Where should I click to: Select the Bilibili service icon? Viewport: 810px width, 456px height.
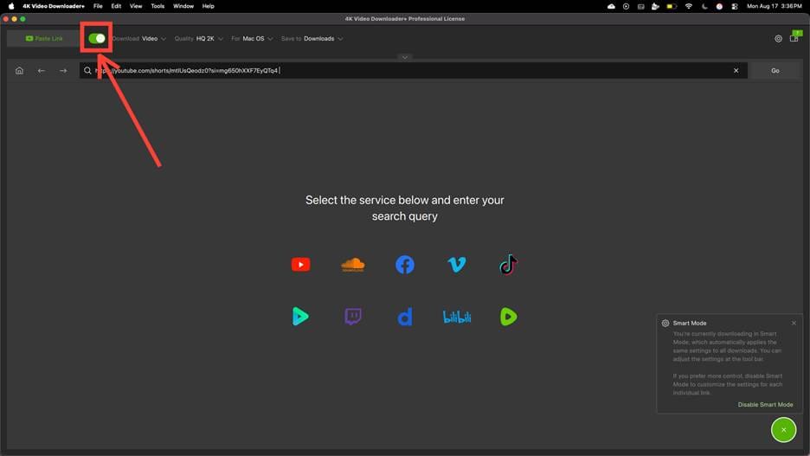pyautogui.click(x=457, y=317)
